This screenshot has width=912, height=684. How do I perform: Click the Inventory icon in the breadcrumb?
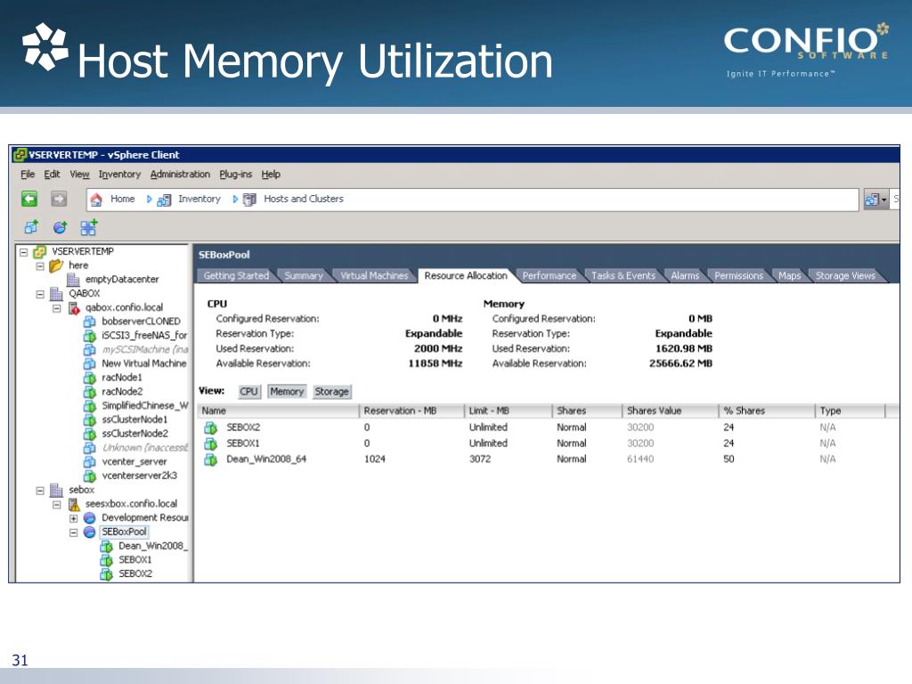point(164,199)
